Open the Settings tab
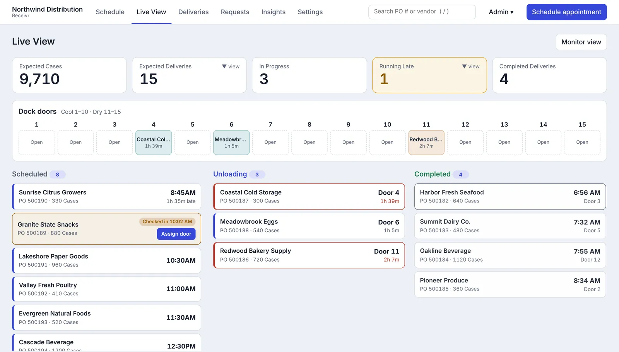 click(310, 12)
